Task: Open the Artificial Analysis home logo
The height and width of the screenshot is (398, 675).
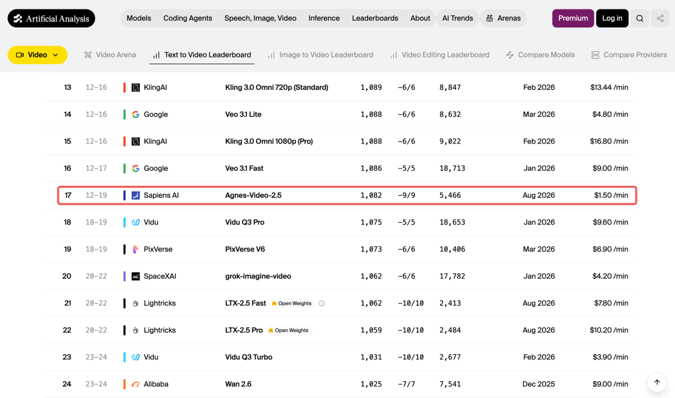Action: pos(51,19)
